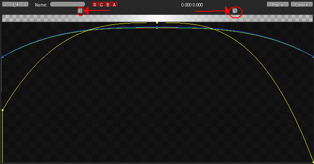Select the yellow key point at top center
Screen dimensions: 314x164
(157, 23)
